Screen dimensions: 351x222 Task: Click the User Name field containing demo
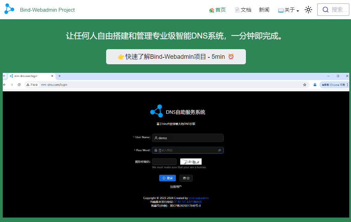tap(188, 138)
